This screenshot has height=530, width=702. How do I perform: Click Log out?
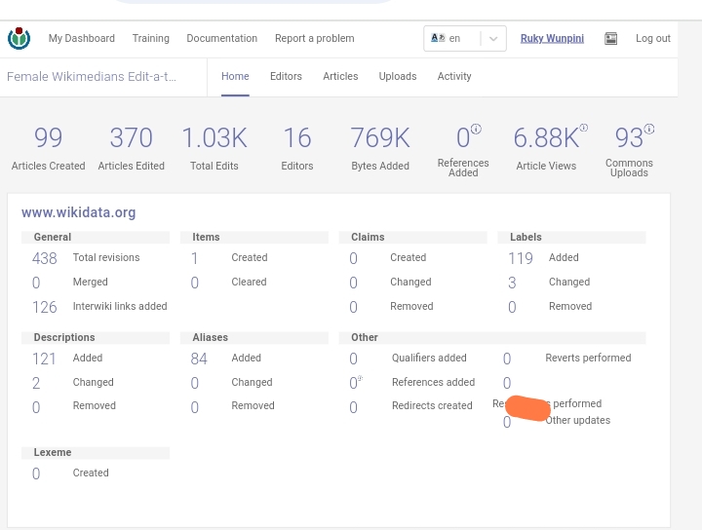(653, 38)
